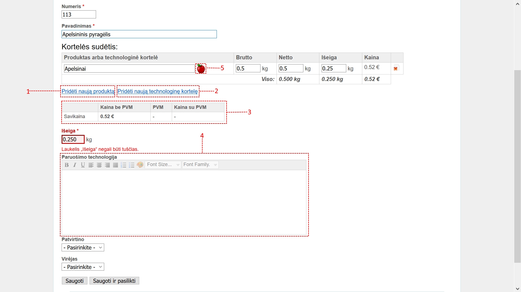
Task: Open the text color palette
Action: 140,165
